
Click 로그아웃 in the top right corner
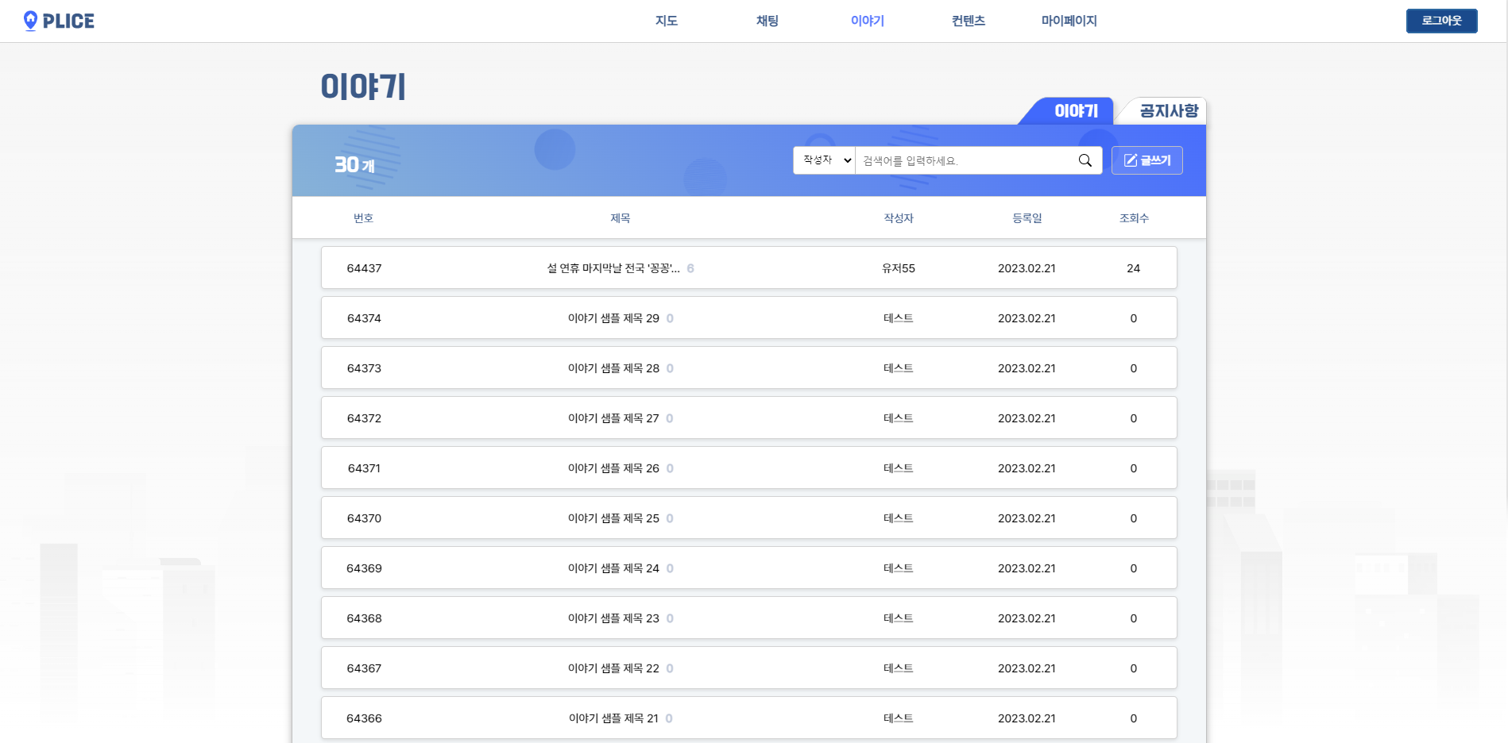click(x=1441, y=21)
